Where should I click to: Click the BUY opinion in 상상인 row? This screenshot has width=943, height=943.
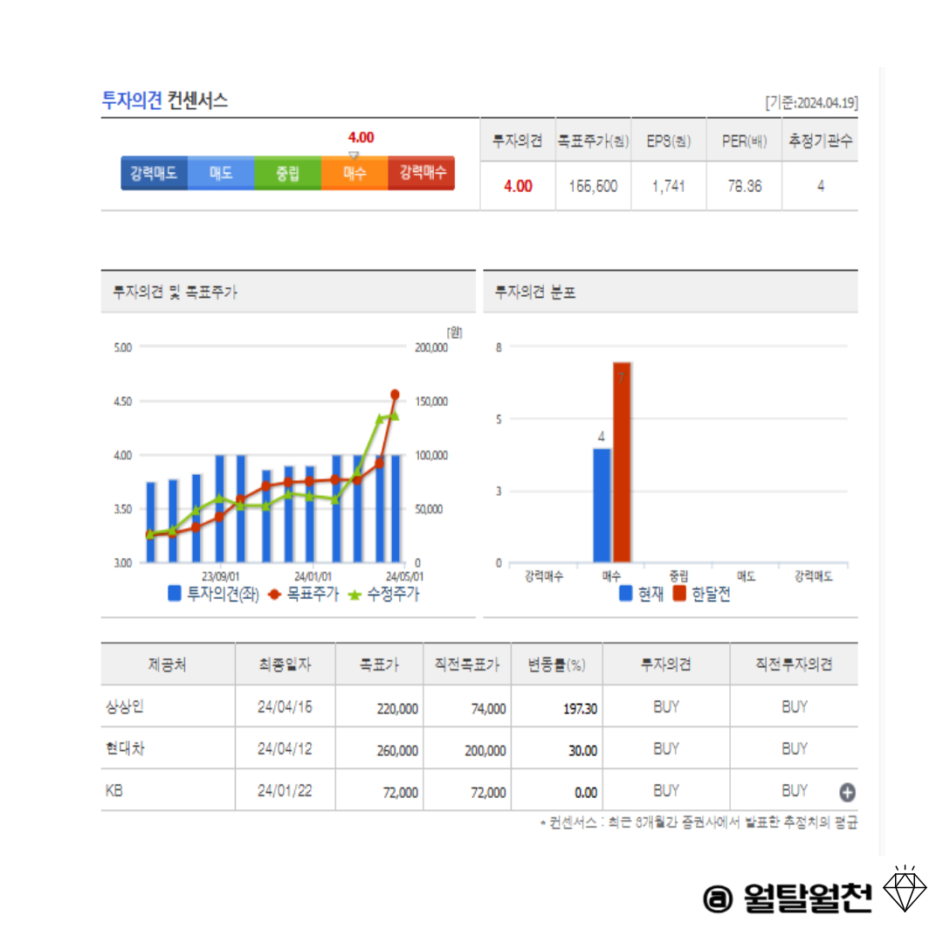[666, 706]
